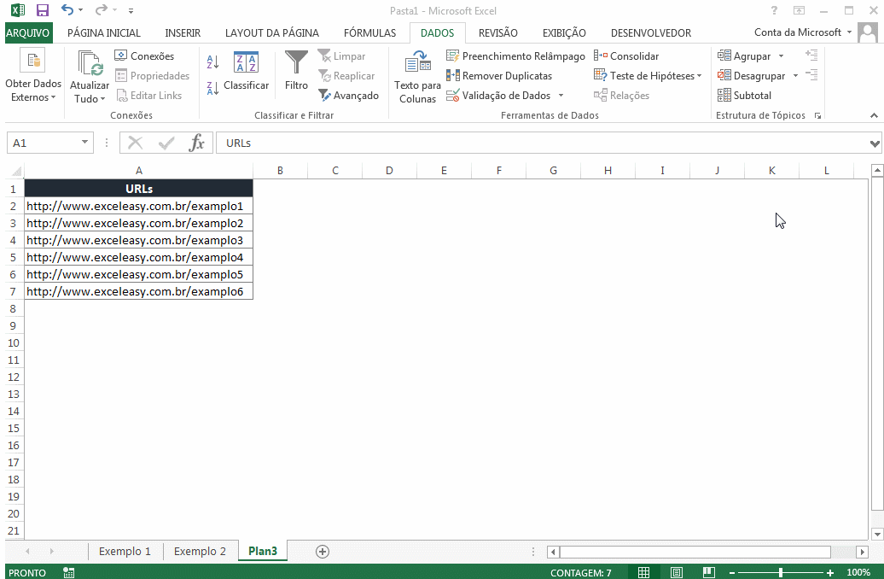This screenshot has width=884, height=579.
Task: Click the Preenchimento Relâmpago icon
Action: 453,56
